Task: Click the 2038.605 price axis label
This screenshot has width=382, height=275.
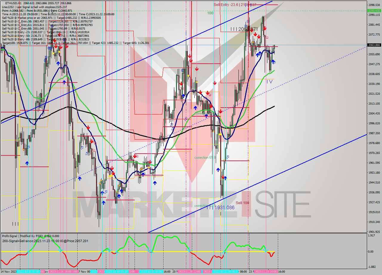Action: point(374,74)
